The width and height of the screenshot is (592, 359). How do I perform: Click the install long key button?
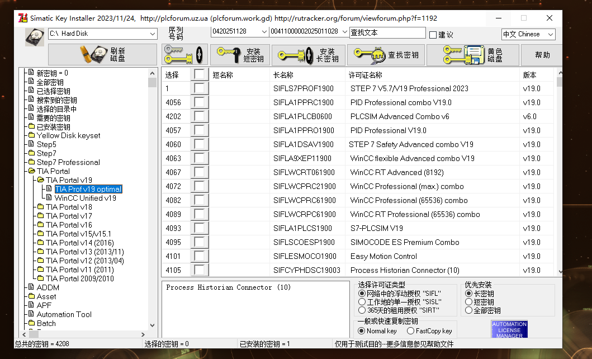point(309,55)
